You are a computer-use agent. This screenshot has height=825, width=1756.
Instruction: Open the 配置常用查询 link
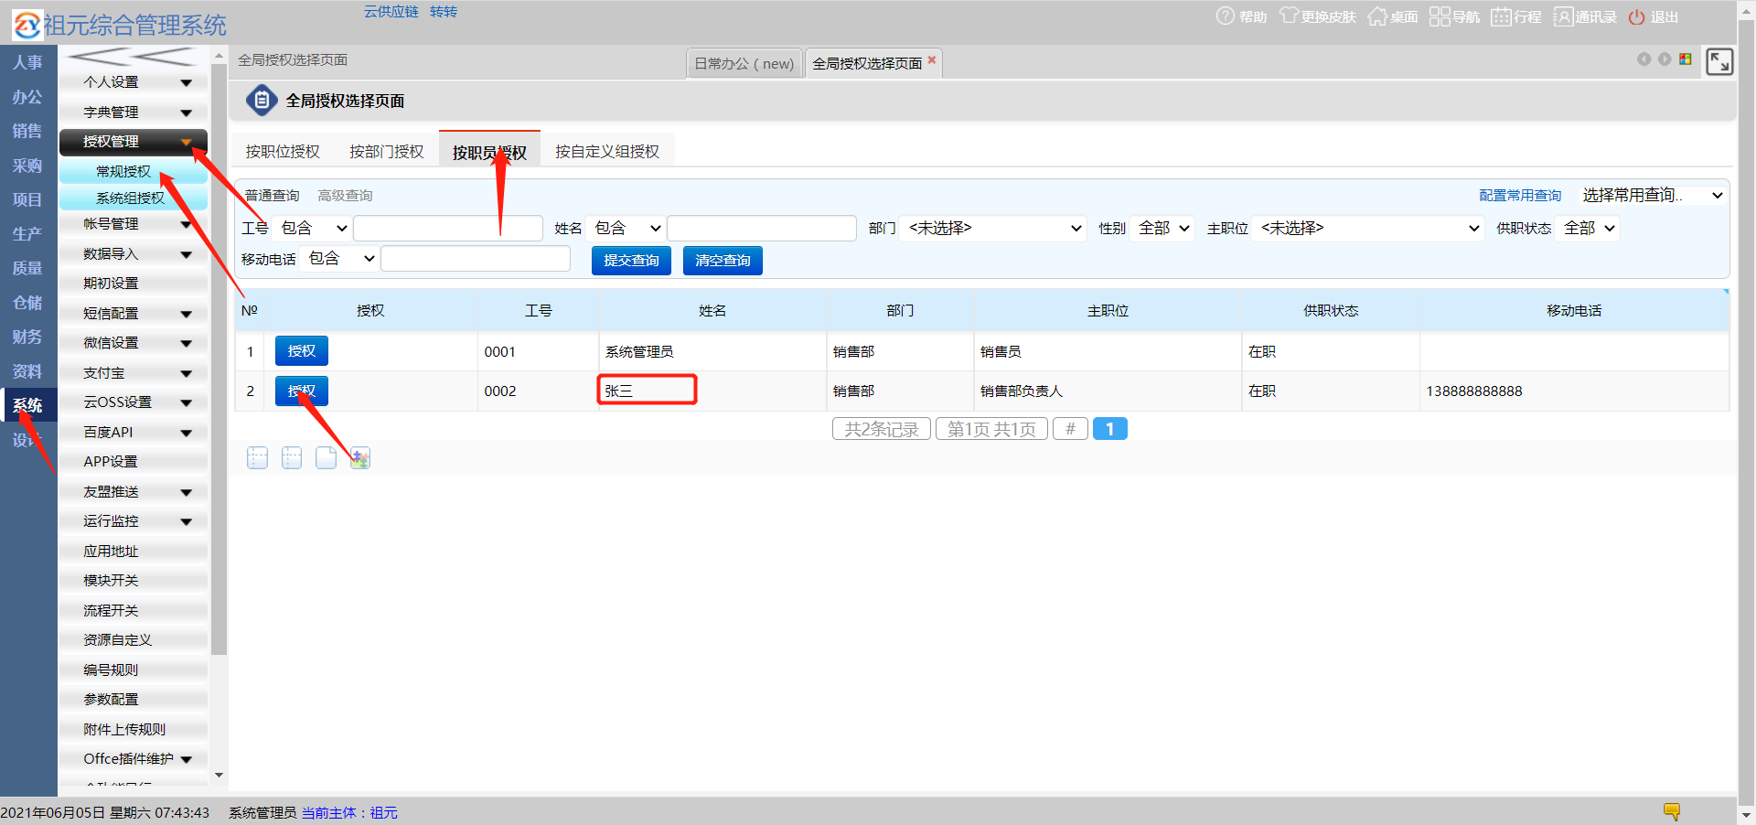tap(1520, 196)
